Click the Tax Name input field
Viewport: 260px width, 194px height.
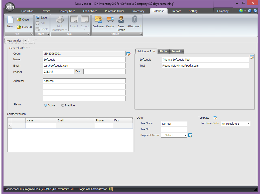click(174, 124)
